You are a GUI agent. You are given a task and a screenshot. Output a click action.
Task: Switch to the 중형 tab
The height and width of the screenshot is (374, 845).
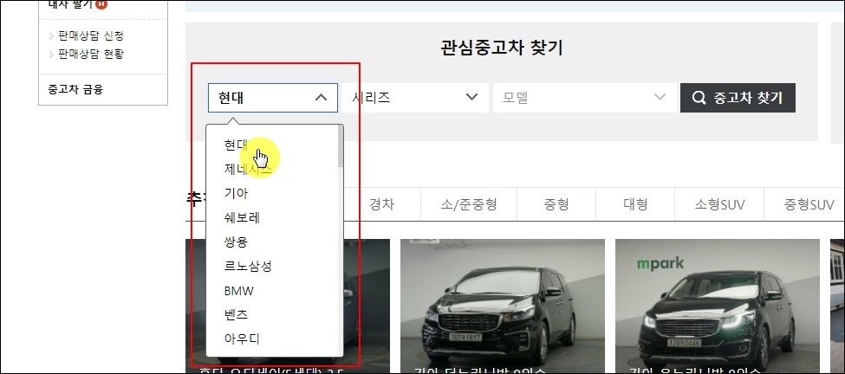[x=556, y=204]
